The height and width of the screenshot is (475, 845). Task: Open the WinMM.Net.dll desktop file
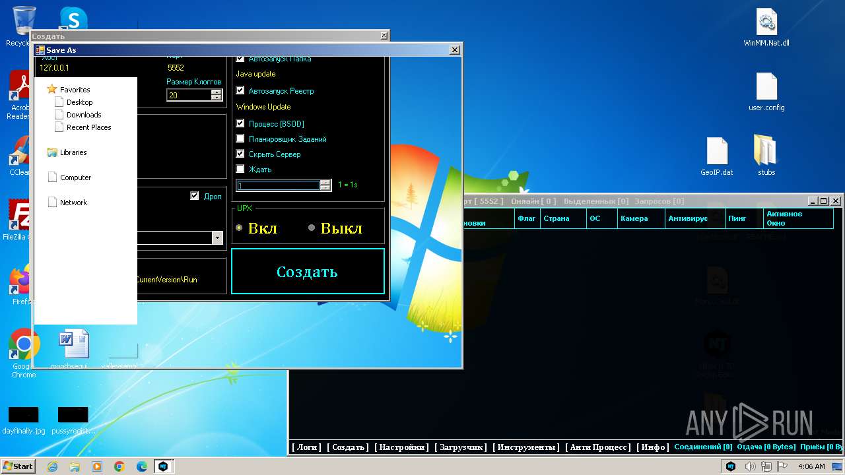(x=766, y=28)
